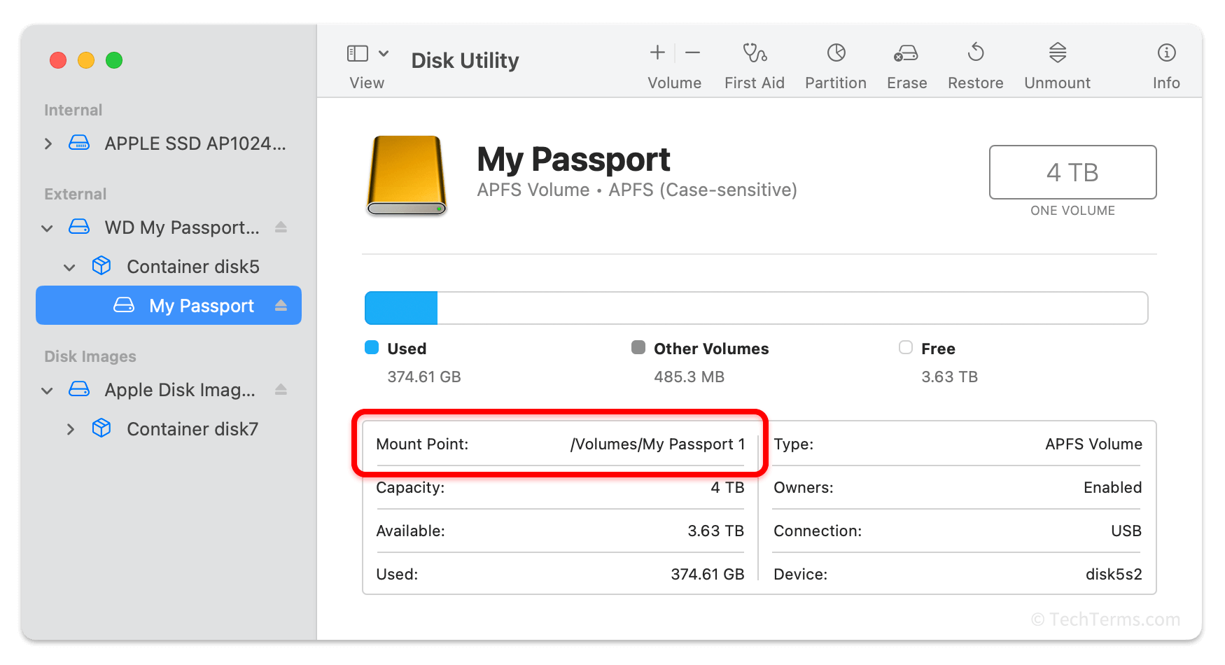This screenshot has height=665, width=1225.
Task: Choose the Erase drive tool
Action: [x=906, y=53]
